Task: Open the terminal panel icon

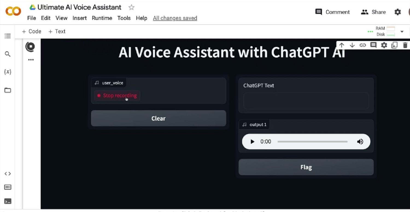Action: [x=8, y=202]
